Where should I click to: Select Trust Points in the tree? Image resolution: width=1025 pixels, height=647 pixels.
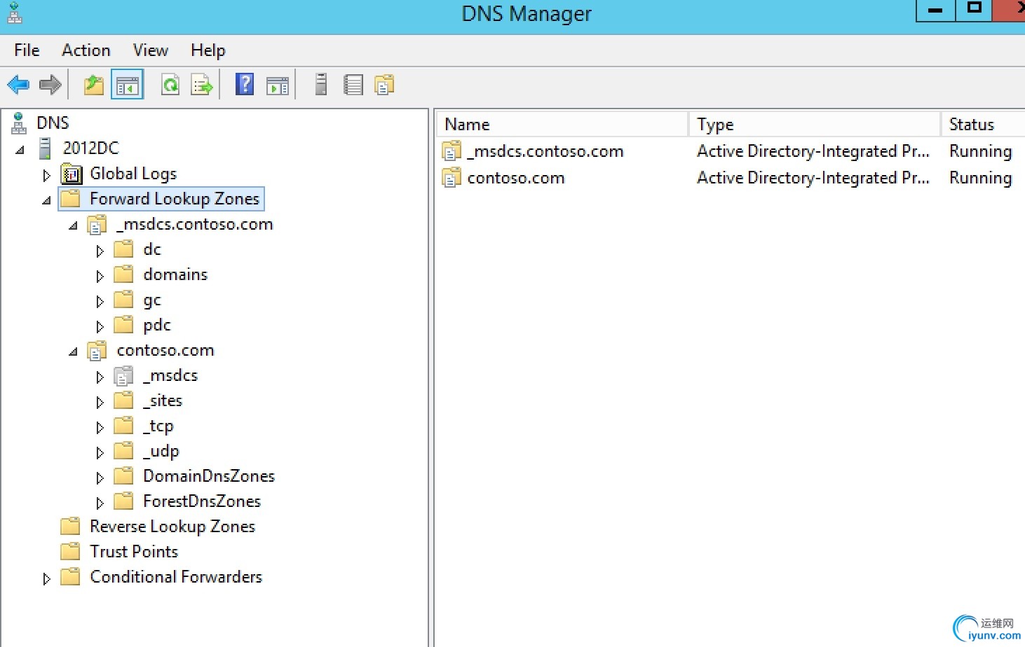click(x=134, y=552)
